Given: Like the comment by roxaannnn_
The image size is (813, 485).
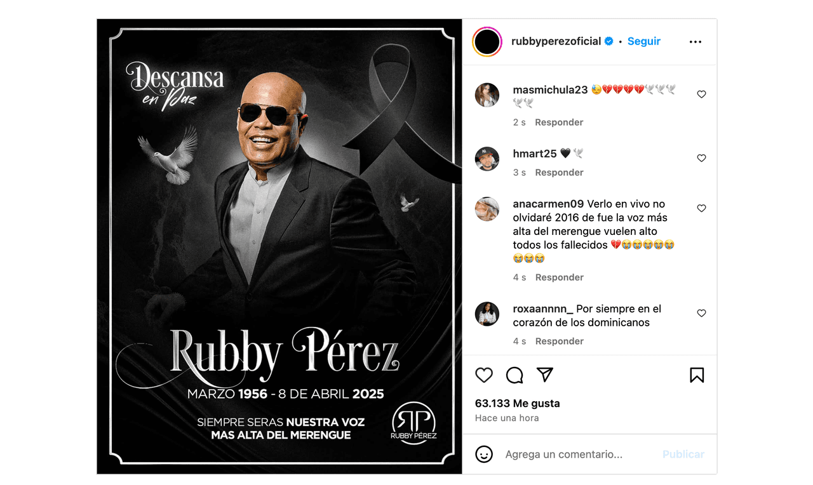Looking at the screenshot, I should [x=701, y=313].
